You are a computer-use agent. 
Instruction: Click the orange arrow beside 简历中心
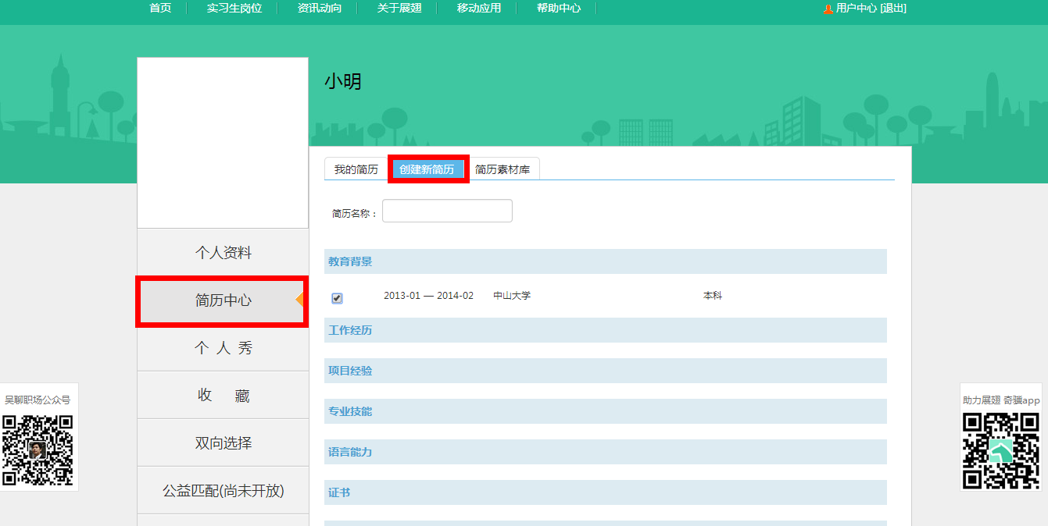[x=299, y=300]
